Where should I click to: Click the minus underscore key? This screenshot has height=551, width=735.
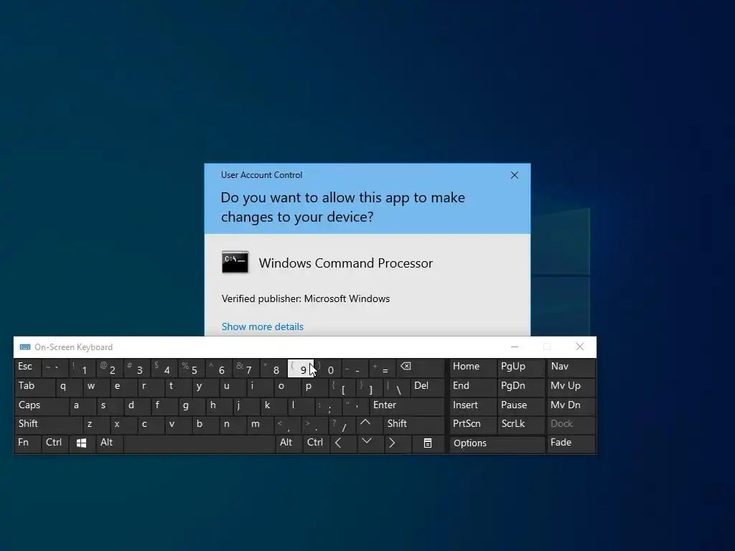coord(355,368)
